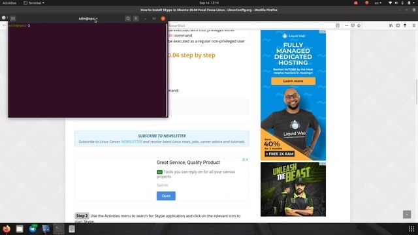
Task: Click the SUBSCRIBE TO NEWSLETTER heading
Action: pyautogui.click(x=162, y=136)
